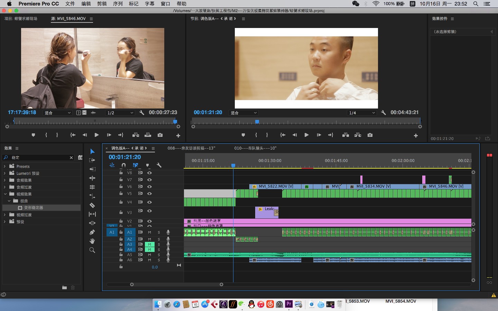Viewport: 498px width, 311px height.
Task: Open Program monitor 适合 zoom dropdown
Action: coord(244,113)
